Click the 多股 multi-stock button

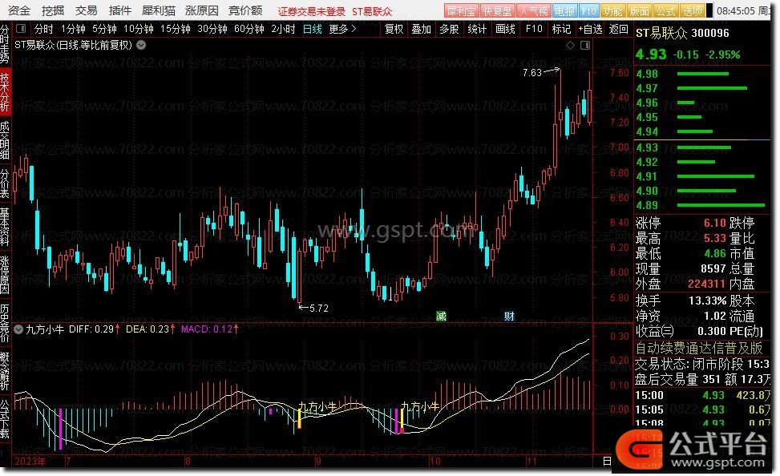pos(449,30)
